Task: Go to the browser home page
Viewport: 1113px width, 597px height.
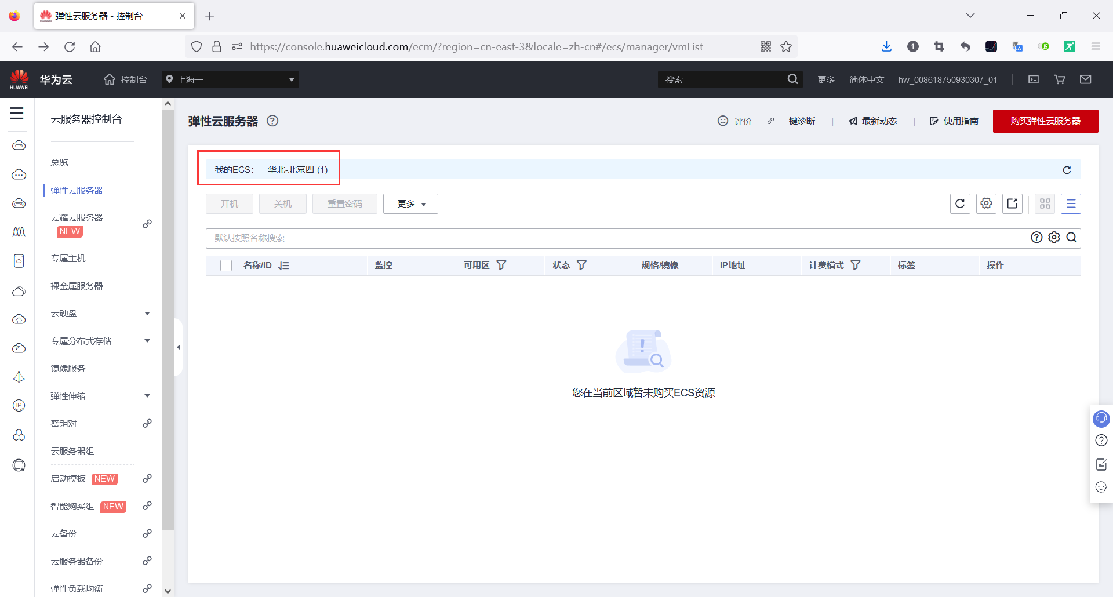Action: (x=95, y=46)
